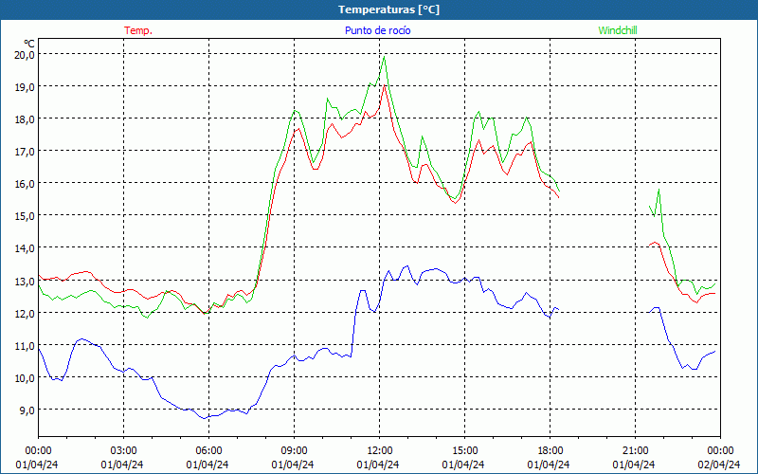
Task: Click the 10,0 y-axis value
Action: pyautogui.click(x=25, y=377)
